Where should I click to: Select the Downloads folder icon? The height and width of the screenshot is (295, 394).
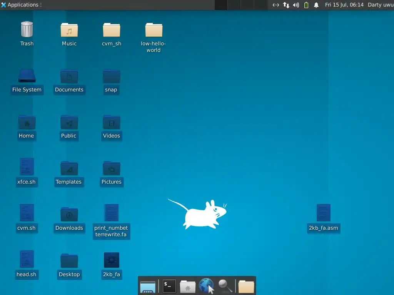tap(69, 215)
